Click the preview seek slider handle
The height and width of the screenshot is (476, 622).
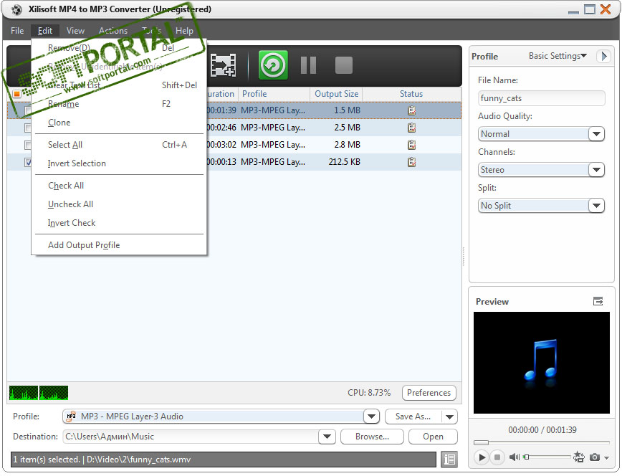tap(481, 442)
